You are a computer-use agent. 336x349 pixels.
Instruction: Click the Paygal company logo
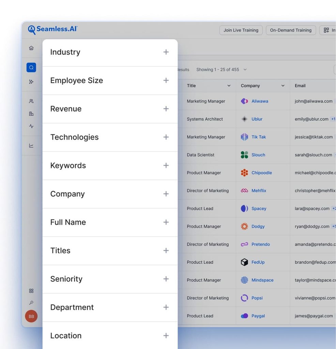[x=244, y=316]
